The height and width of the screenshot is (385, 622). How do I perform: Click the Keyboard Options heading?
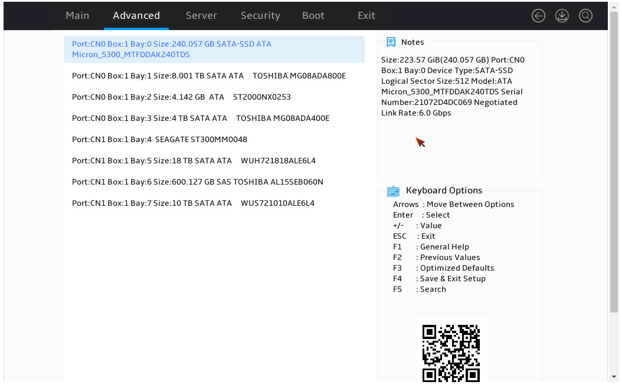click(444, 190)
